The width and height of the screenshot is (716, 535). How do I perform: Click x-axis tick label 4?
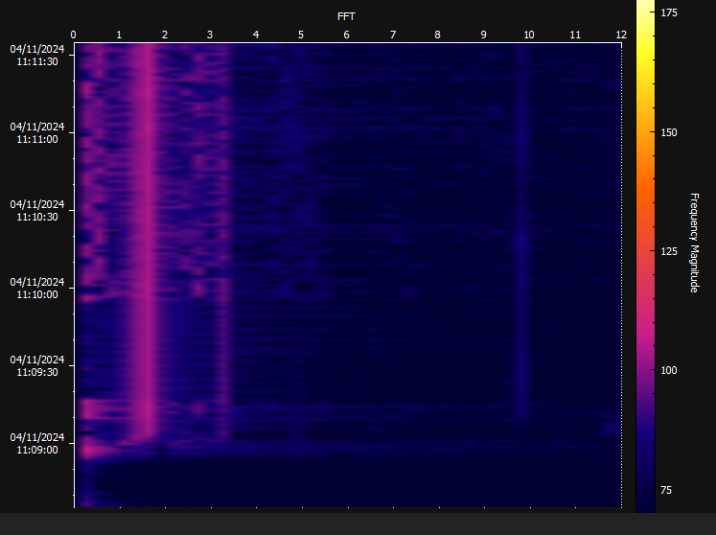pyautogui.click(x=256, y=35)
